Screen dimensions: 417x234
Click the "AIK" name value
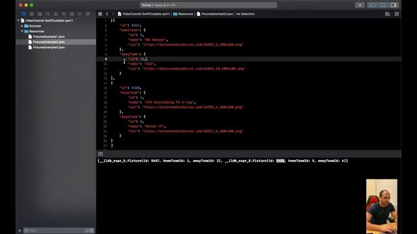pyautogui.click(x=149, y=64)
